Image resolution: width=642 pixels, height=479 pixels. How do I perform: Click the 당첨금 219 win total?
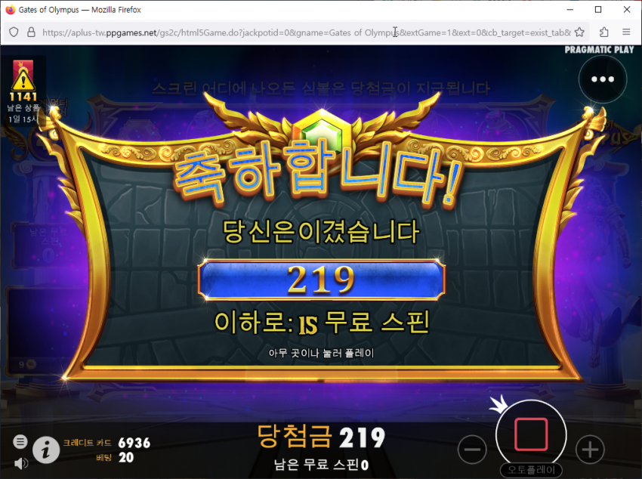click(x=322, y=437)
